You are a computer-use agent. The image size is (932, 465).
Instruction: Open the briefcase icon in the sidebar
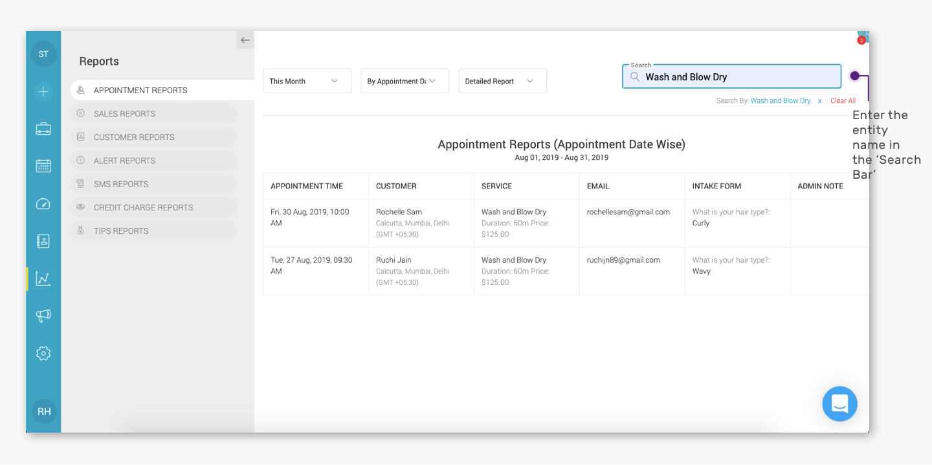point(43,128)
